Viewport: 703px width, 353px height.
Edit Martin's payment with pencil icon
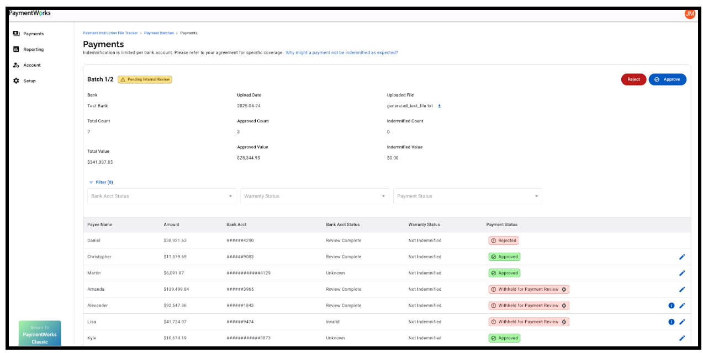point(682,273)
